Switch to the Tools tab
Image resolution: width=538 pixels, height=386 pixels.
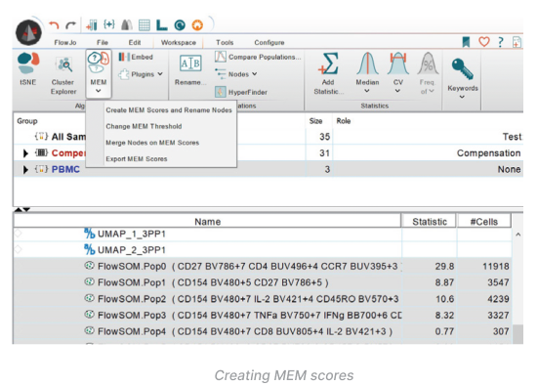pos(225,43)
